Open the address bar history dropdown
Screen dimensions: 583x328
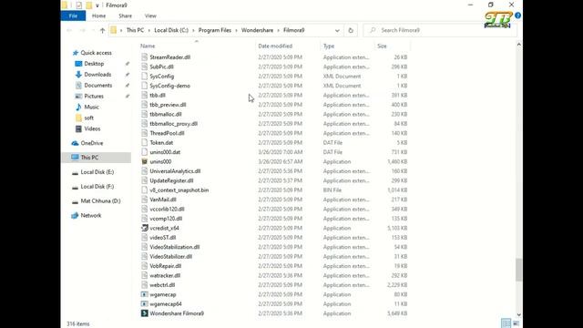[337, 30]
